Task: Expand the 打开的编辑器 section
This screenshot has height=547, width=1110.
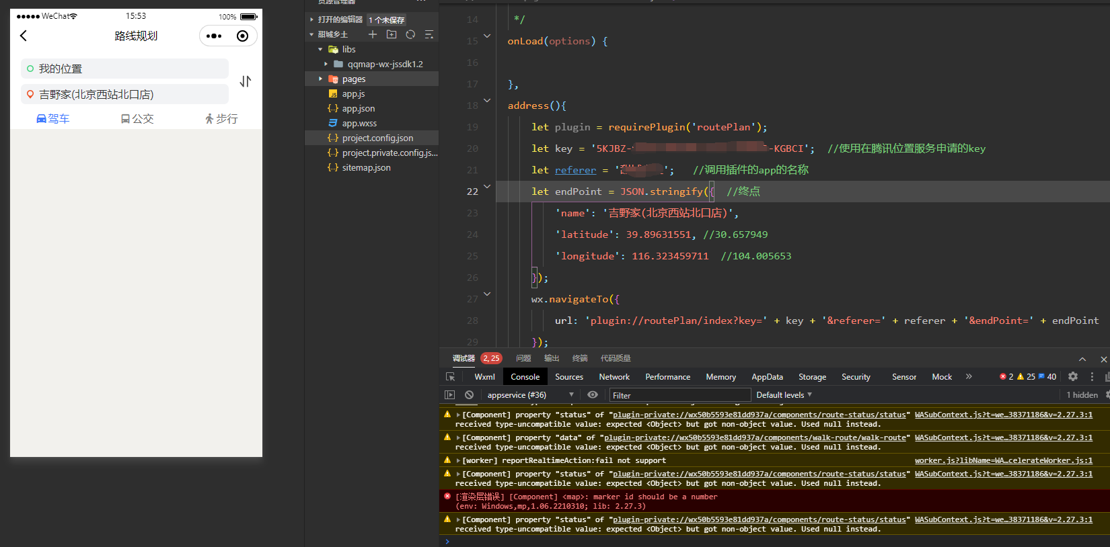Action: [x=311, y=19]
